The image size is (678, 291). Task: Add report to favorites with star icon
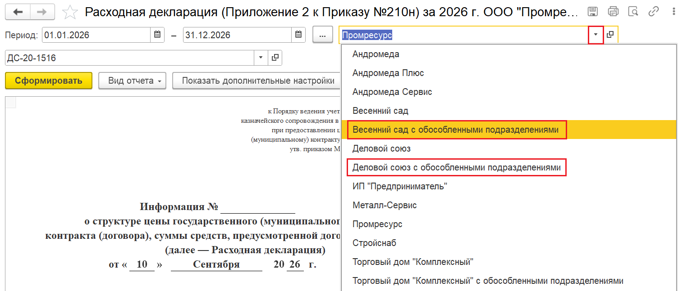(70, 12)
